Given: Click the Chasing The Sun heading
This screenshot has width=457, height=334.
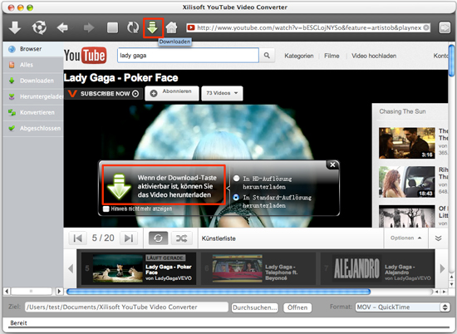Looking at the screenshot, I should [x=402, y=111].
